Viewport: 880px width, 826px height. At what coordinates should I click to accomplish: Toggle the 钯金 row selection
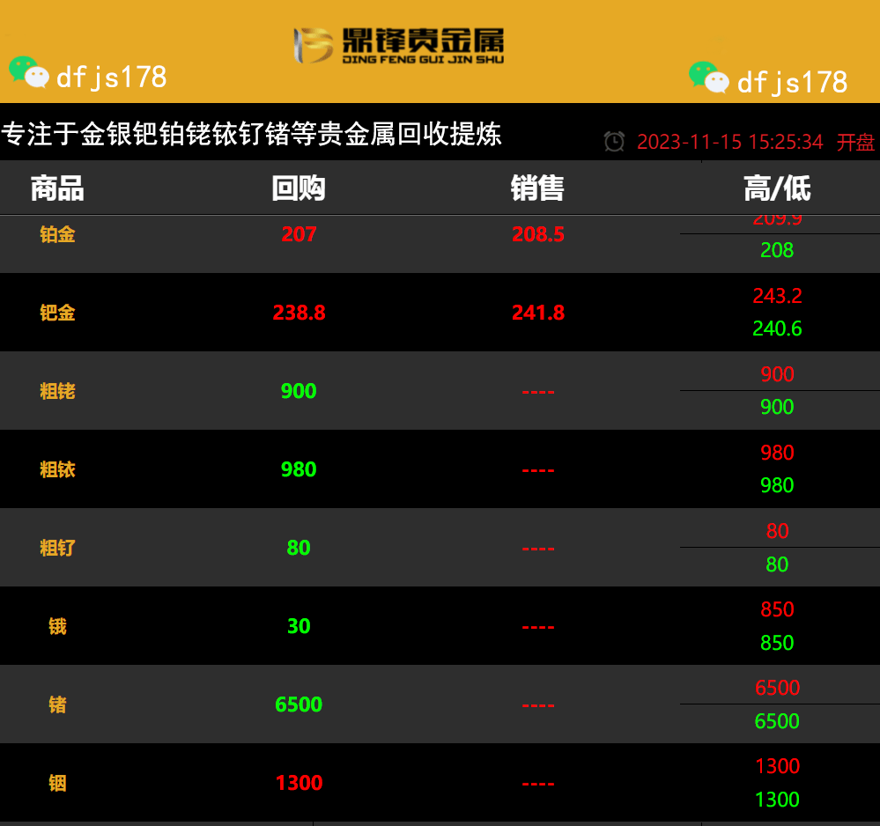click(57, 313)
